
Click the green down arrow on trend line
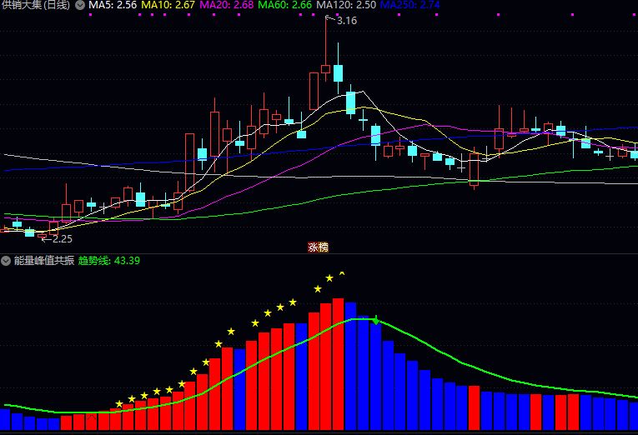click(375, 320)
